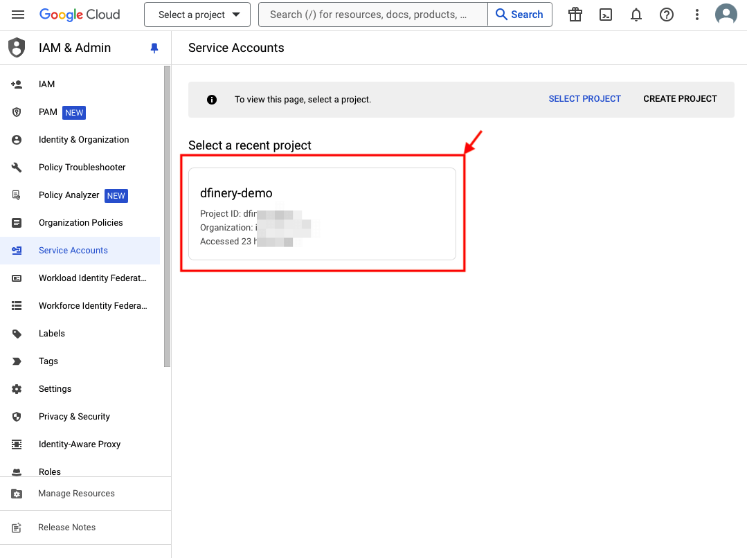The height and width of the screenshot is (558, 747).
Task: Select the dfinery-demo project card
Action: click(x=322, y=214)
